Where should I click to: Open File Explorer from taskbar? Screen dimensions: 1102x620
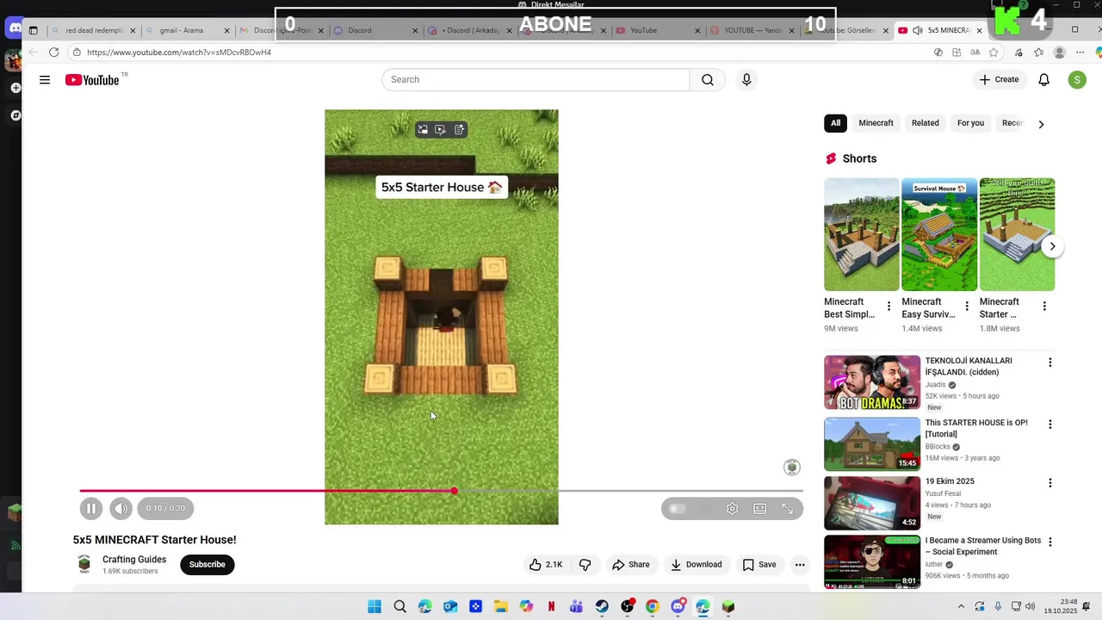click(x=501, y=607)
